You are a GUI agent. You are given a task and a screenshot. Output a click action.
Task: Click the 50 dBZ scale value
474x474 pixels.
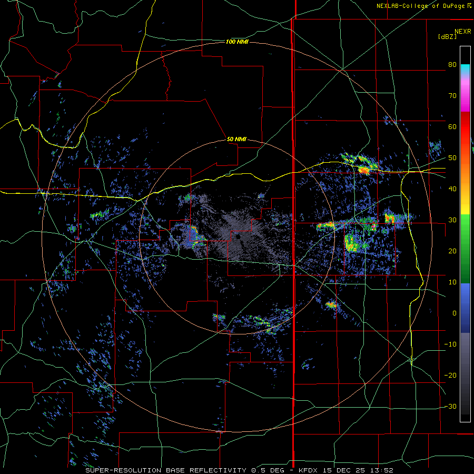(452, 158)
